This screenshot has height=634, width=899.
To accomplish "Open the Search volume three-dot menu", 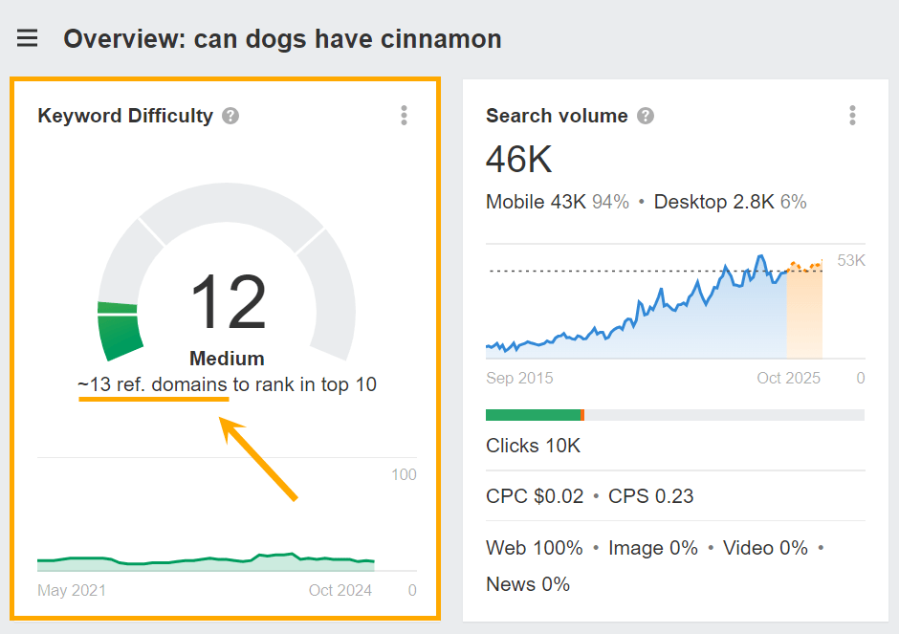I will click(x=852, y=115).
